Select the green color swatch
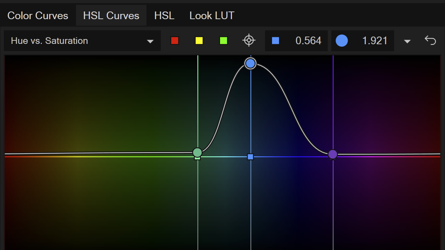Viewport: 445px width, 250px height. (223, 40)
